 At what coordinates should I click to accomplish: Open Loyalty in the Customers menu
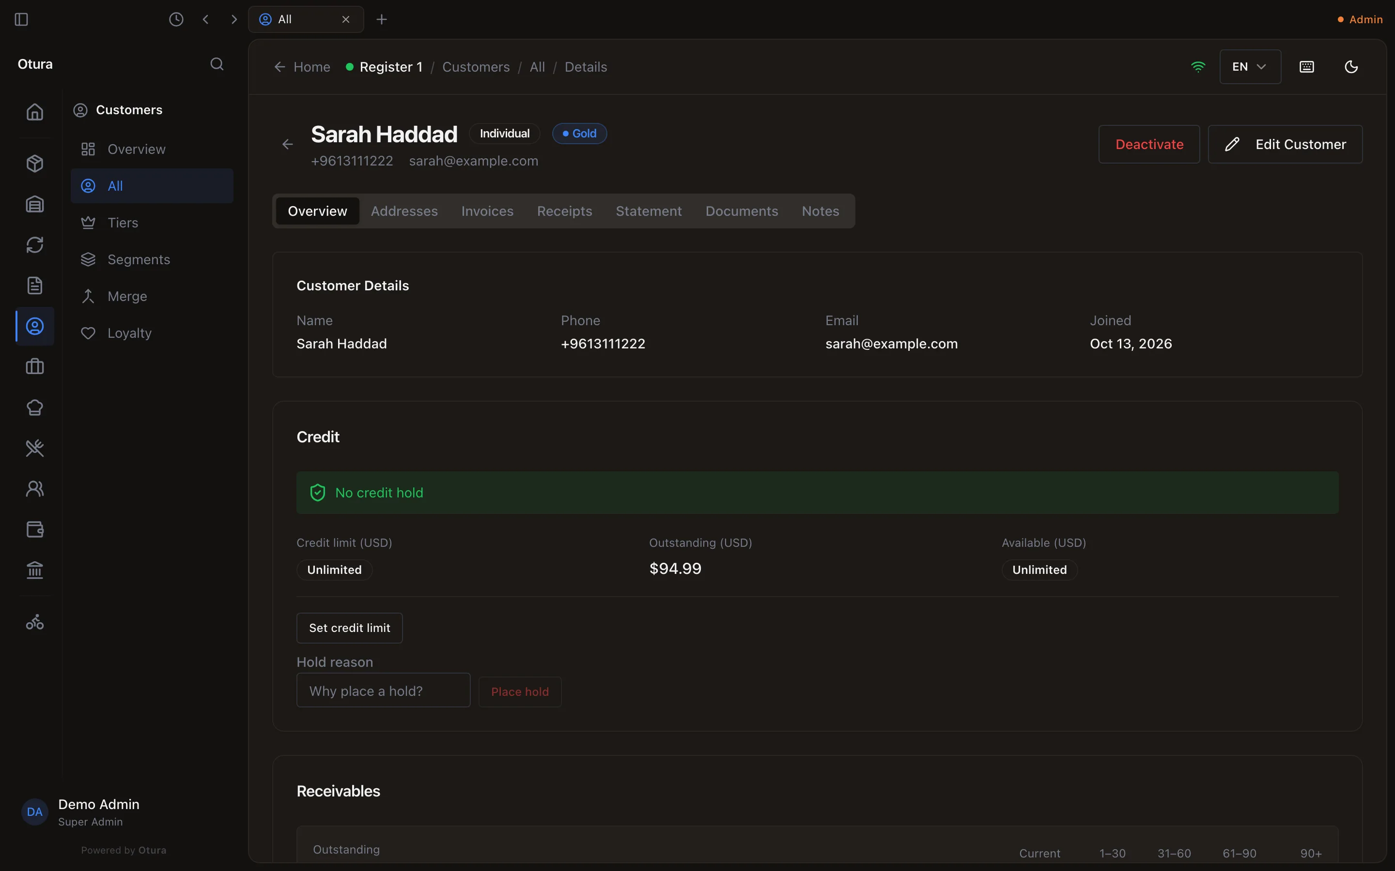click(152, 333)
